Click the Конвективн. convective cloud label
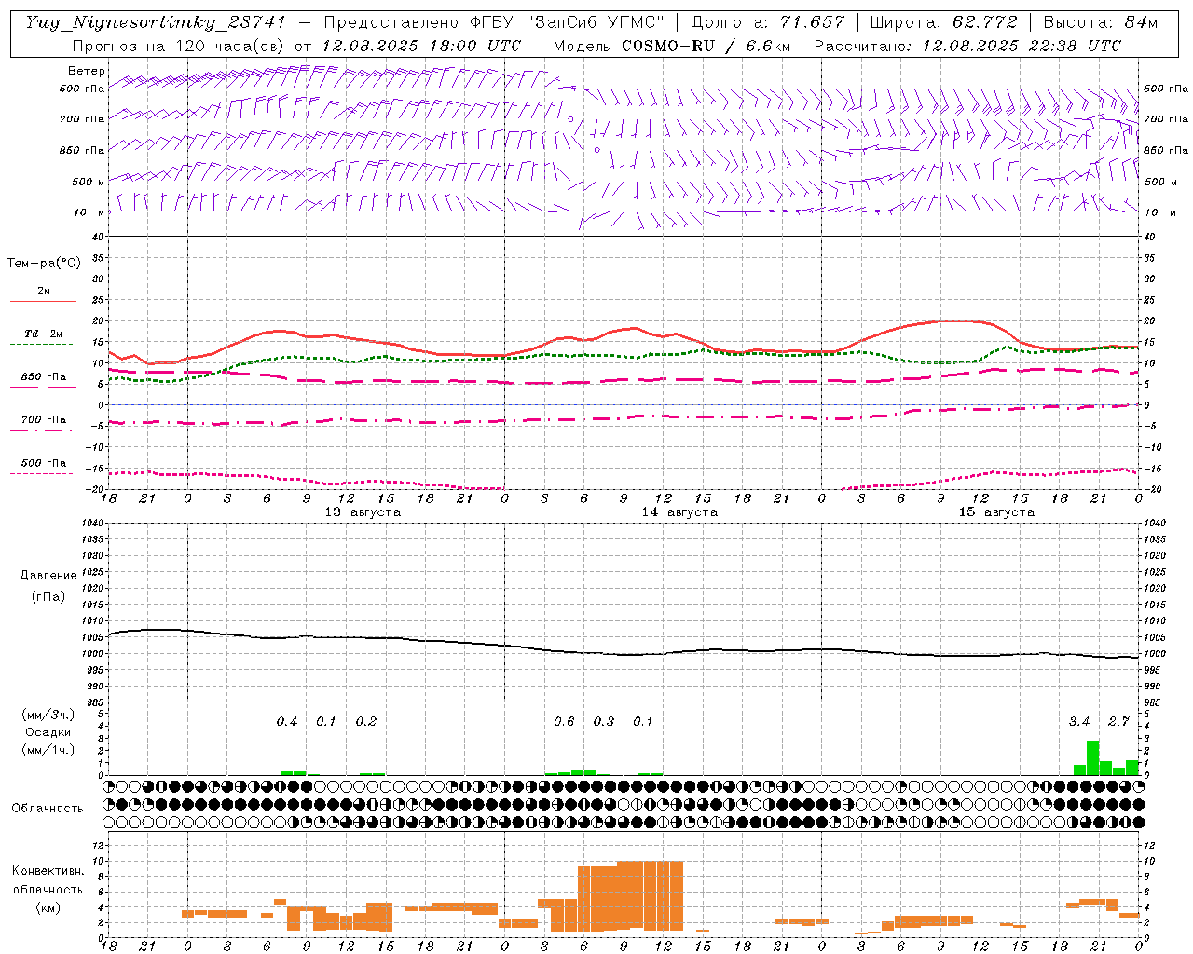Image resolution: width=1193 pixels, height=954 pixels. pos(48,871)
